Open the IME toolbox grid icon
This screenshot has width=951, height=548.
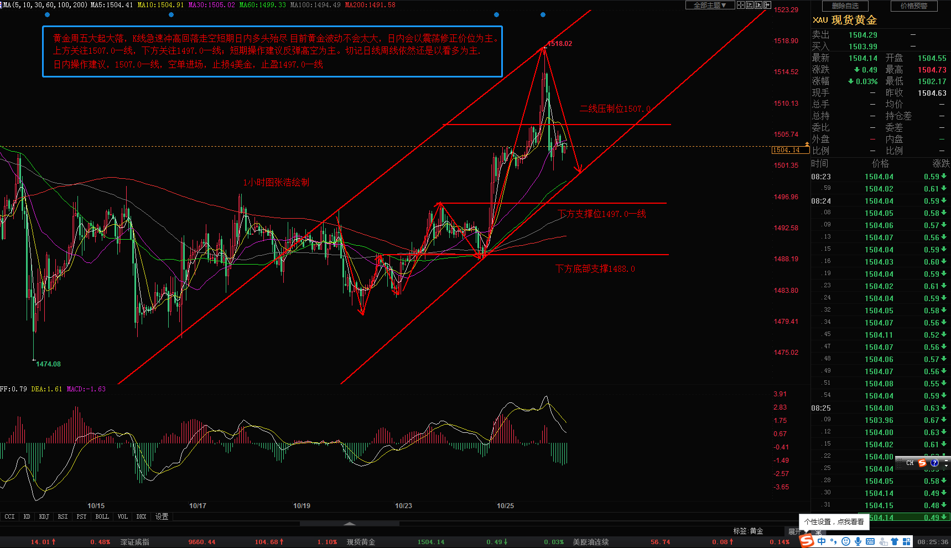tap(907, 541)
